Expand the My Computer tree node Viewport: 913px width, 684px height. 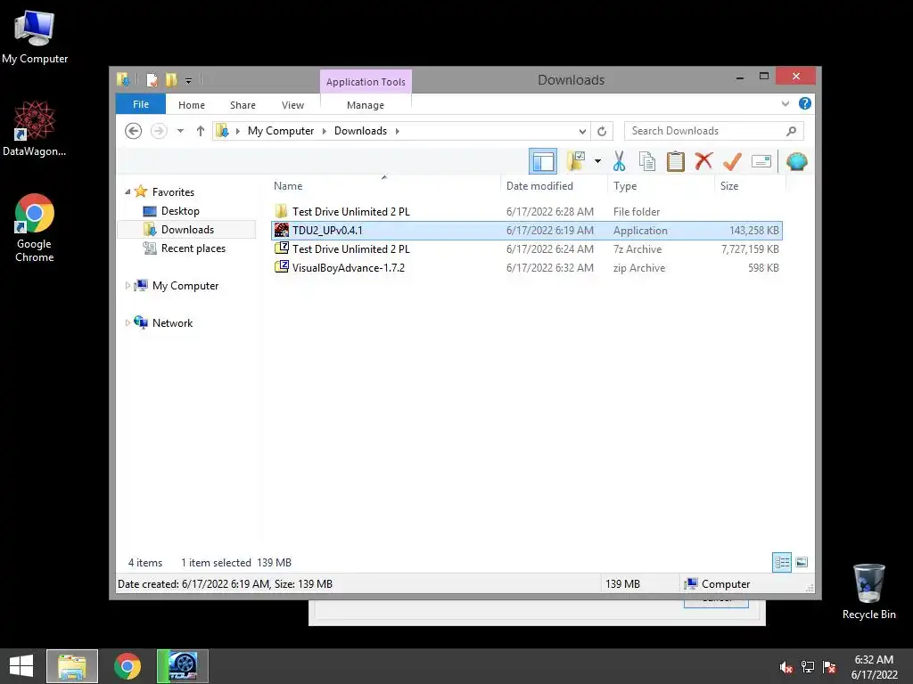tap(127, 286)
